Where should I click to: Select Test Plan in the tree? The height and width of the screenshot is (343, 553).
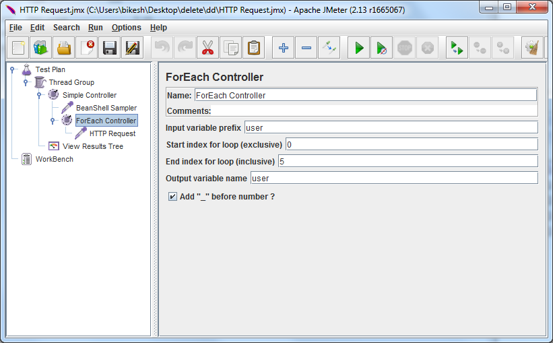point(50,69)
